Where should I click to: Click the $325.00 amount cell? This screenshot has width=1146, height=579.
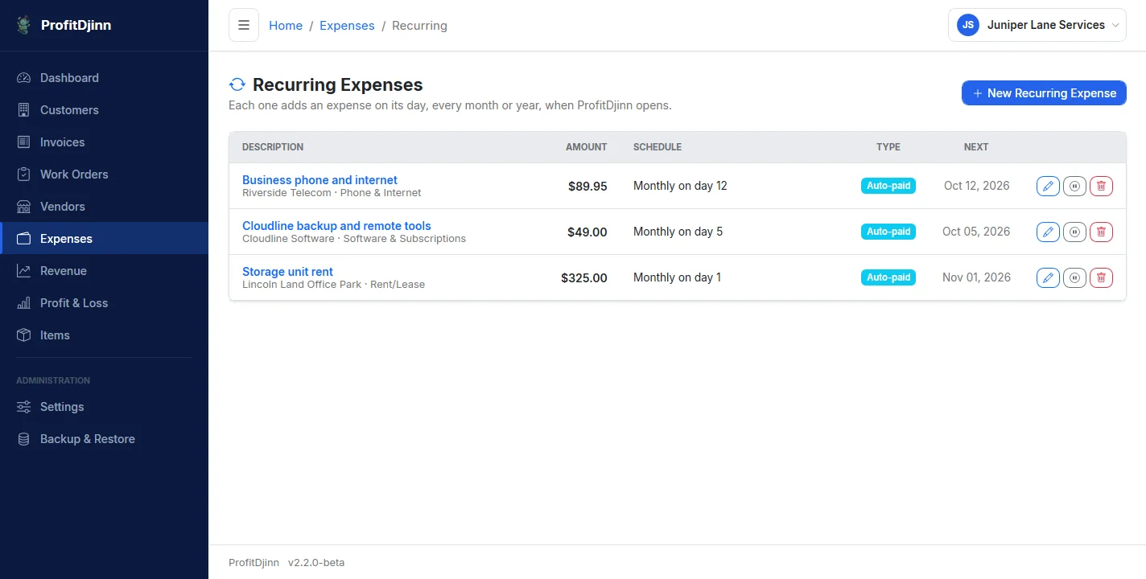tap(584, 278)
